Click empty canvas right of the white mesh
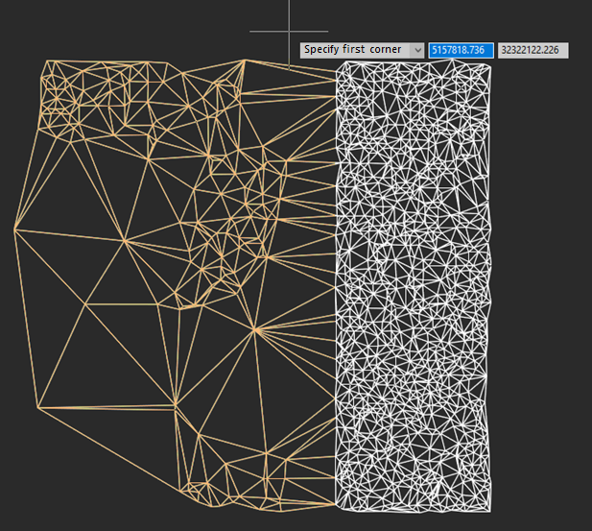 542,288
